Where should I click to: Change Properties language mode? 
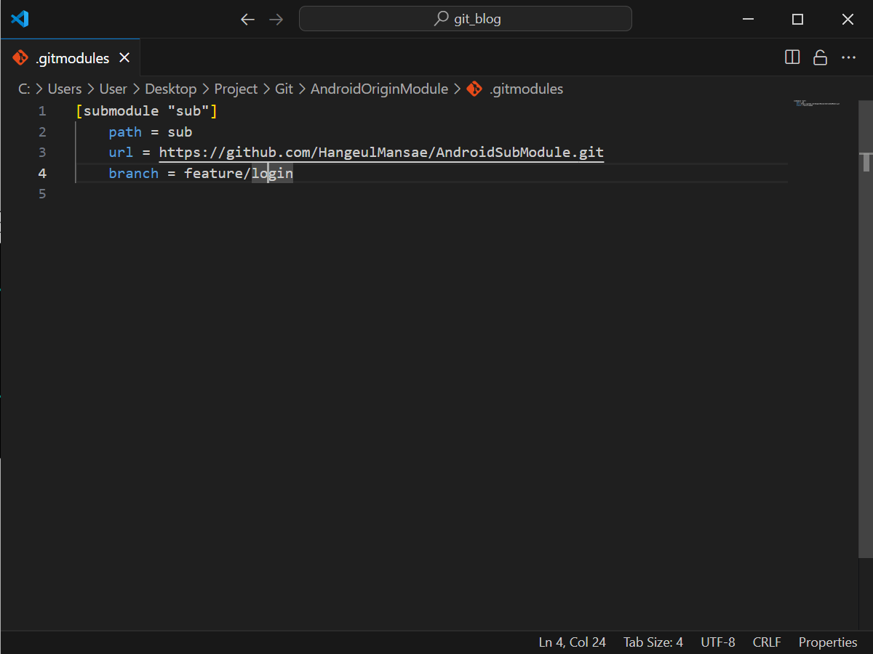click(828, 642)
